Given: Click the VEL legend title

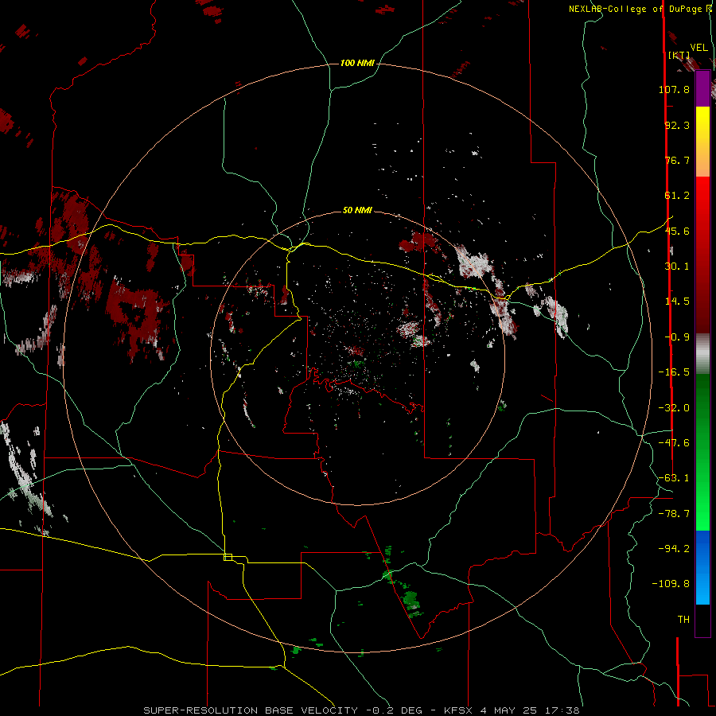Looking at the screenshot, I should click(698, 47).
